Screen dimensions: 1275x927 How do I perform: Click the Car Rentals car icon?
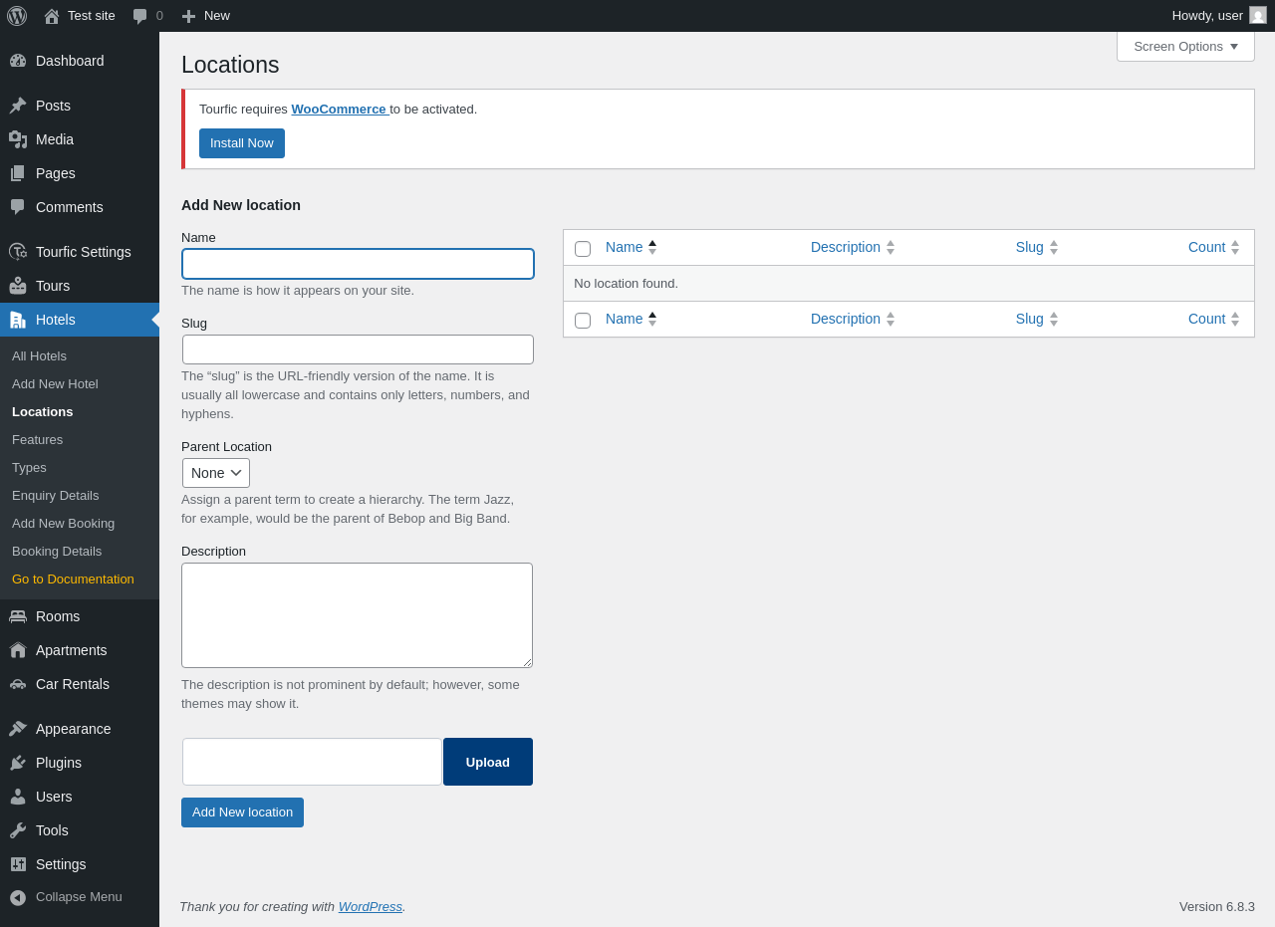coord(18,684)
